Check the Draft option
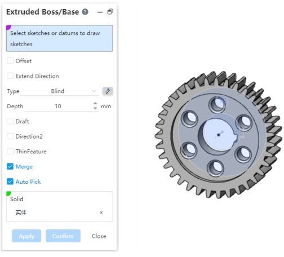Image resolution: width=284 pixels, height=257 pixels. pyautogui.click(x=10, y=121)
